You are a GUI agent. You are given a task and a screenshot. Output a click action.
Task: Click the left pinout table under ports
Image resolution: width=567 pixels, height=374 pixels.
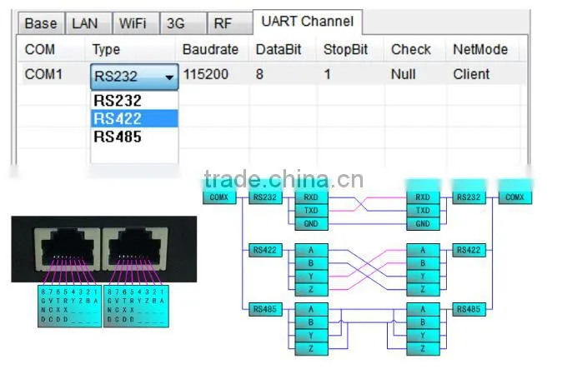[69, 306]
